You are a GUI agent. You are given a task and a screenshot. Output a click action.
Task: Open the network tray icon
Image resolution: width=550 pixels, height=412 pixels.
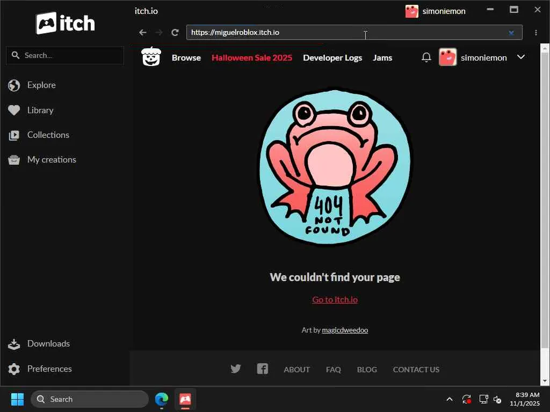pos(484,399)
